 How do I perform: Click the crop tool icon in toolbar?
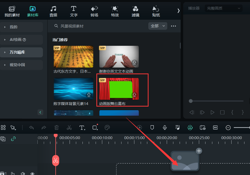pyautogui.click(x=95, y=128)
